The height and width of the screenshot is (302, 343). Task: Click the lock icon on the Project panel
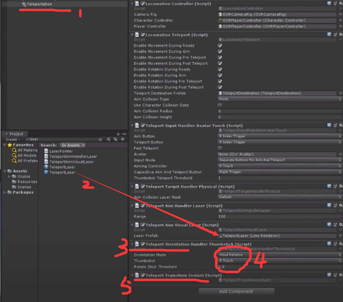pyautogui.click(x=118, y=133)
